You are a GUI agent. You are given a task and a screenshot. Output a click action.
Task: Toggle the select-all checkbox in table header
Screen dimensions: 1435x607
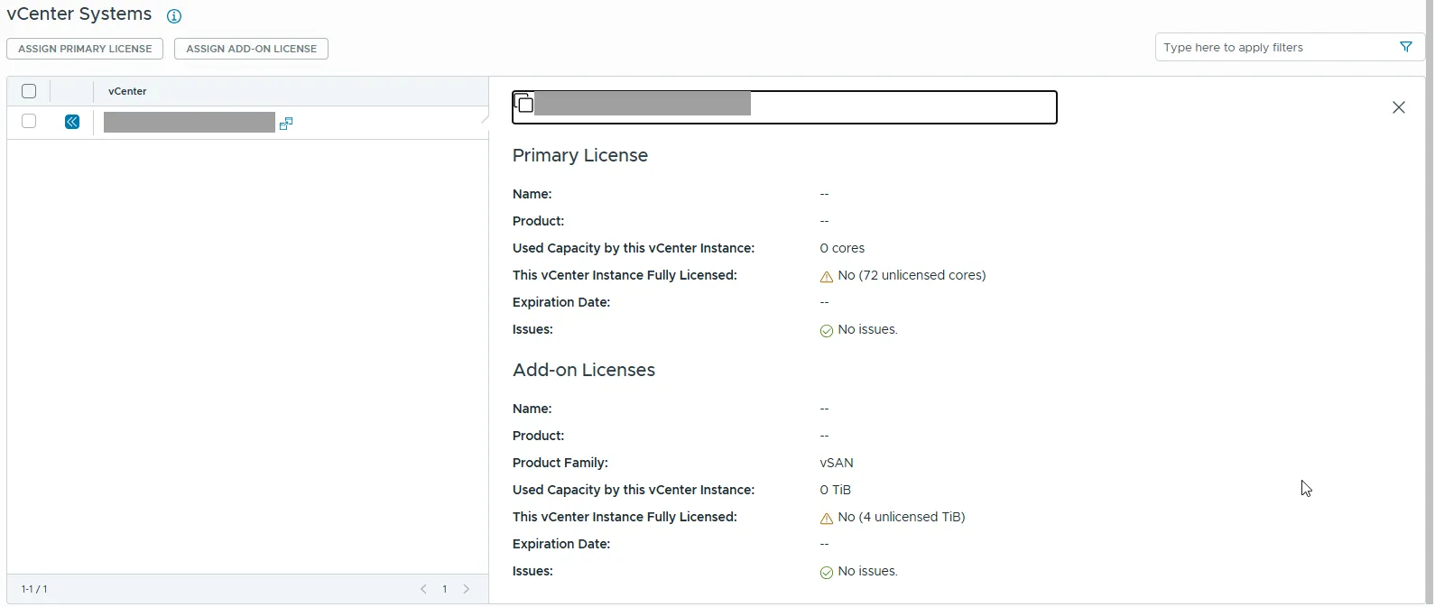[29, 91]
